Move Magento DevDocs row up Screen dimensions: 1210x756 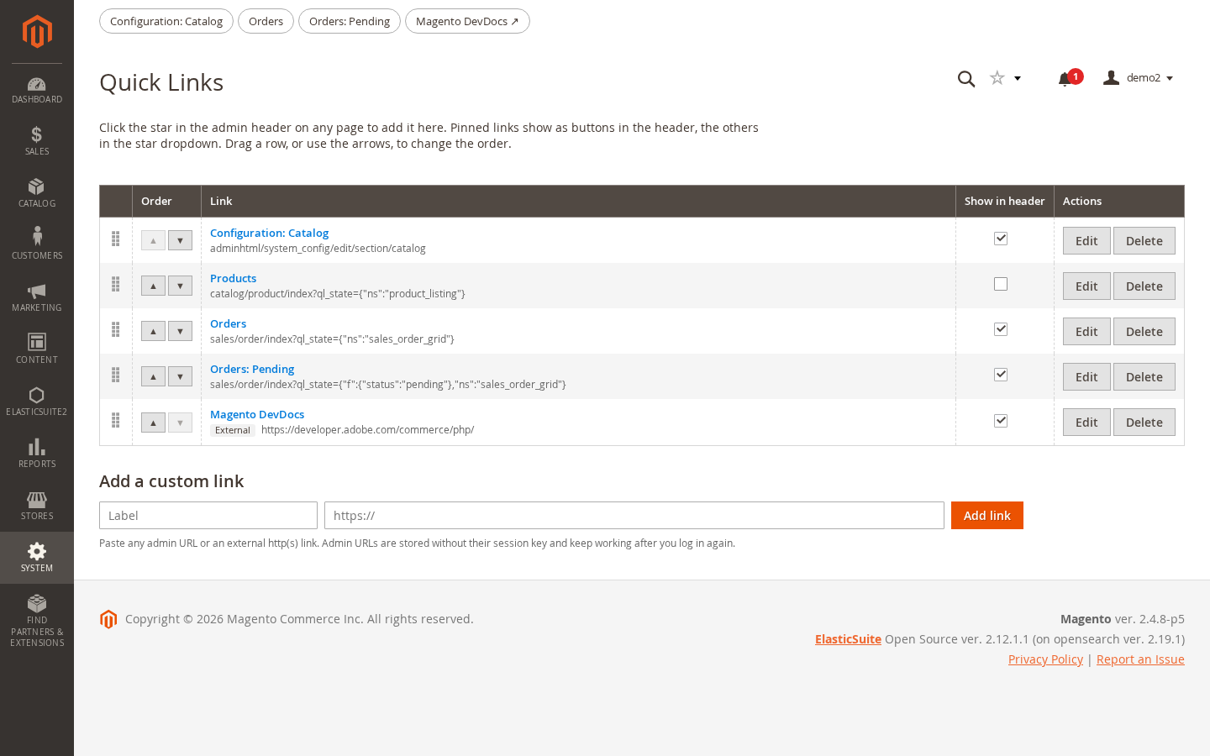pyautogui.click(x=153, y=422)
